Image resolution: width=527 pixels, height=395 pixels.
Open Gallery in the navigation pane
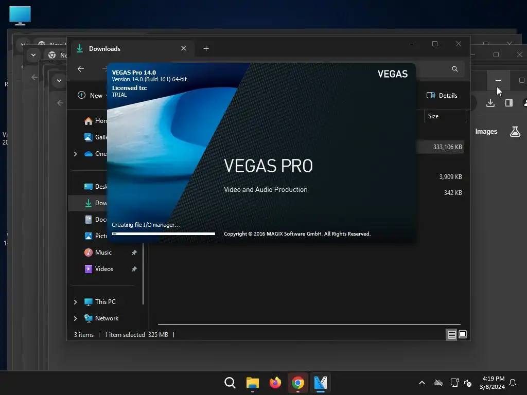[x=95, y=137]
